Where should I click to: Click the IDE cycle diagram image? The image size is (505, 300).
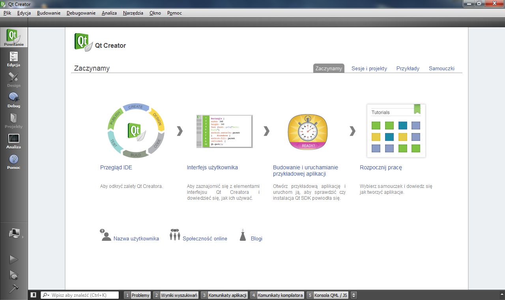[136, 131]
